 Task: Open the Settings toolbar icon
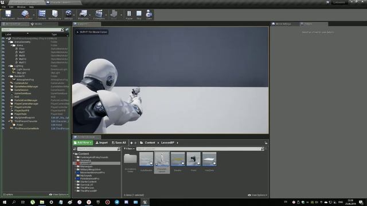click(68, 14)
